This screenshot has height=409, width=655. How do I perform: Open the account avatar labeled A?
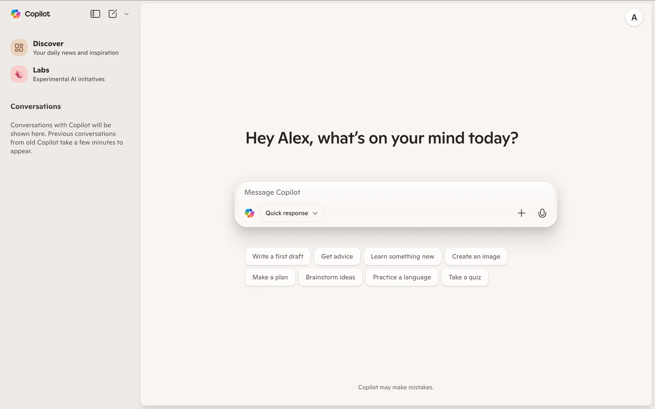tap(634, 17)
